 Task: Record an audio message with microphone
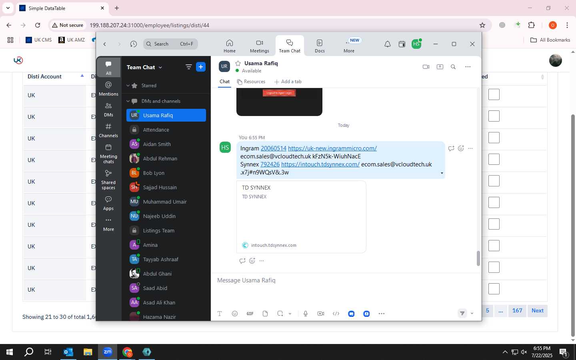(306, 314)
